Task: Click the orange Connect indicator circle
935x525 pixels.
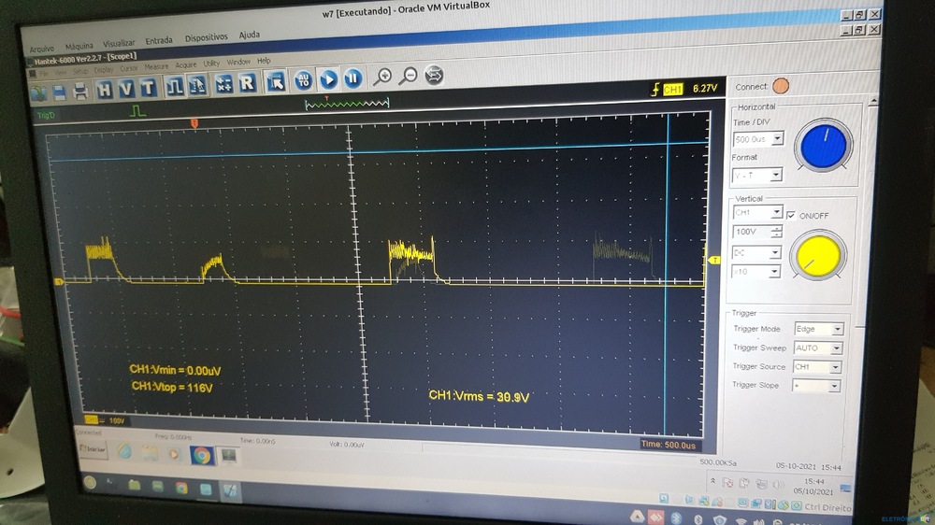Action: tap(781, 86)
